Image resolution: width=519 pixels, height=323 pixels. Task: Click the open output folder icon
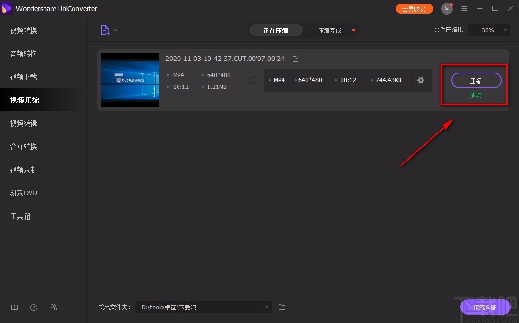coord(282,307)
